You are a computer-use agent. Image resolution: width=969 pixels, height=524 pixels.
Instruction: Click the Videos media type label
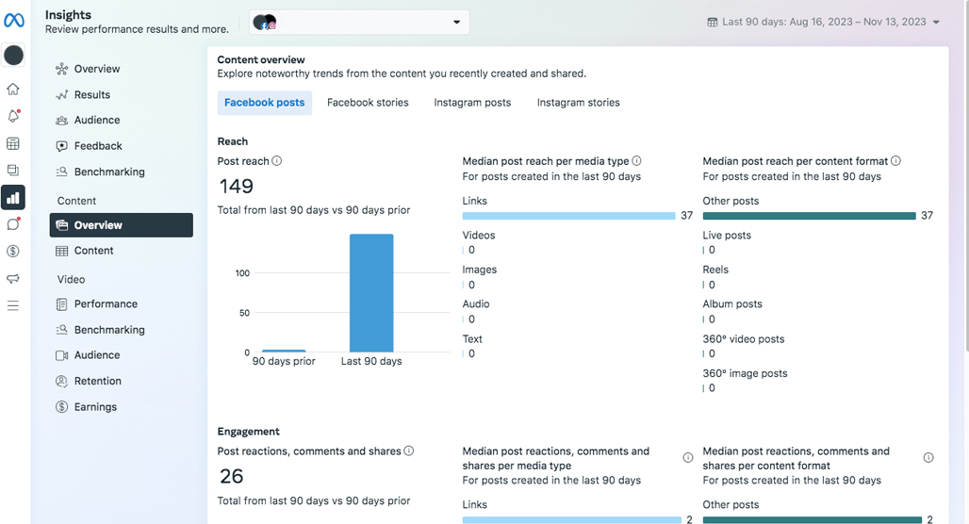(478, 236)
